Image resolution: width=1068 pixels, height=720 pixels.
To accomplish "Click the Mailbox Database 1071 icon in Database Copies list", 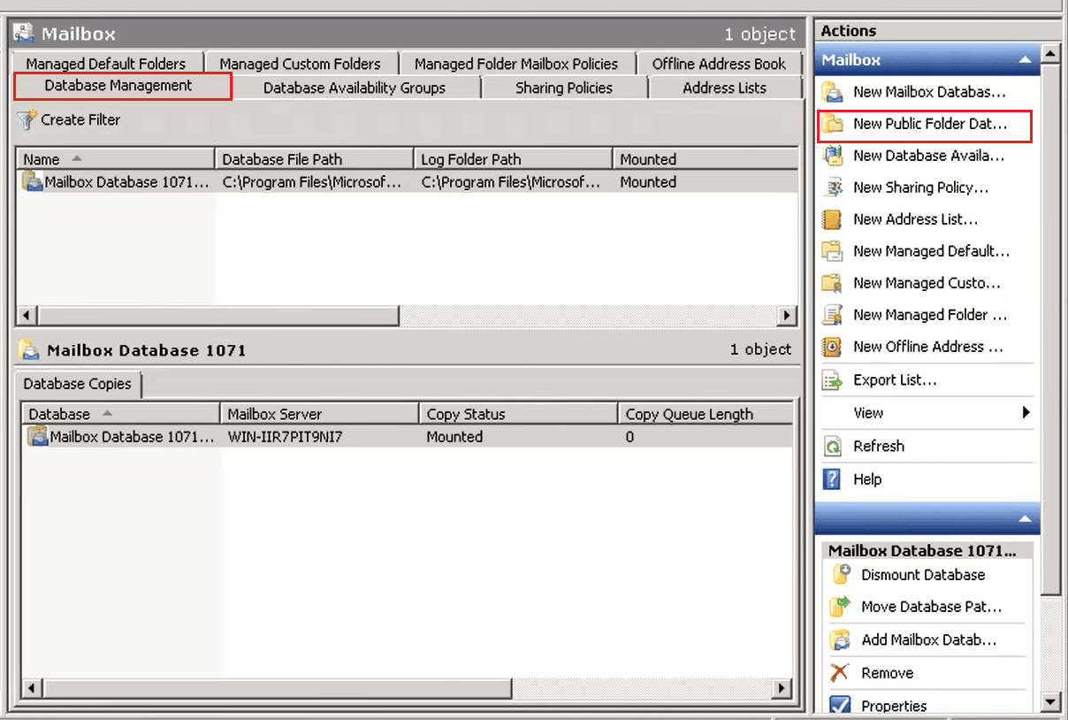I will point(38,436).
